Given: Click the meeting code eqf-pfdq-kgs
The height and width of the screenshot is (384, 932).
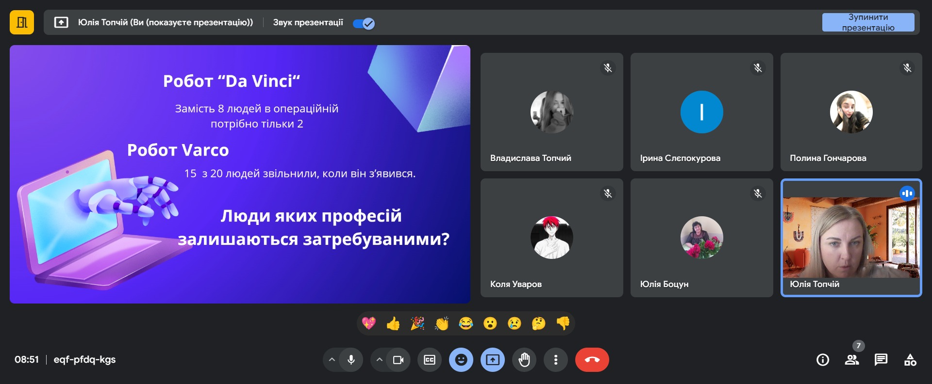Looking at the screenshot, I should click(x=84, y=360).
